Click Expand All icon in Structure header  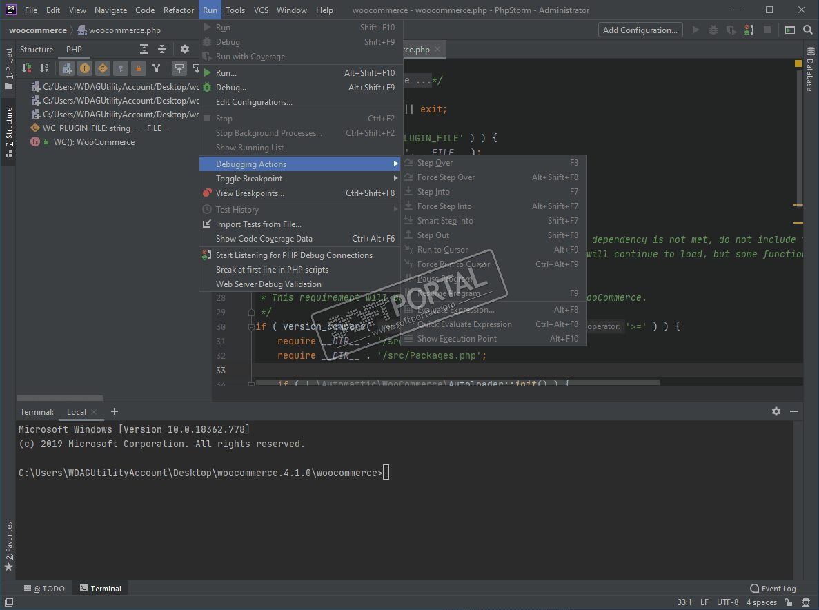(144, 49)
